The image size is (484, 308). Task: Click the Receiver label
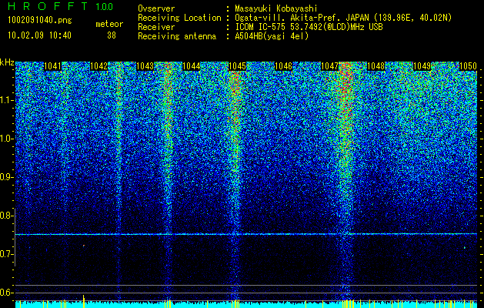156,27
